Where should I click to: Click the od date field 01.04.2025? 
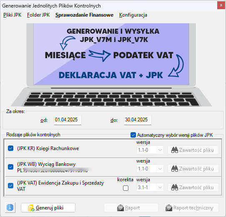[68, 120]
